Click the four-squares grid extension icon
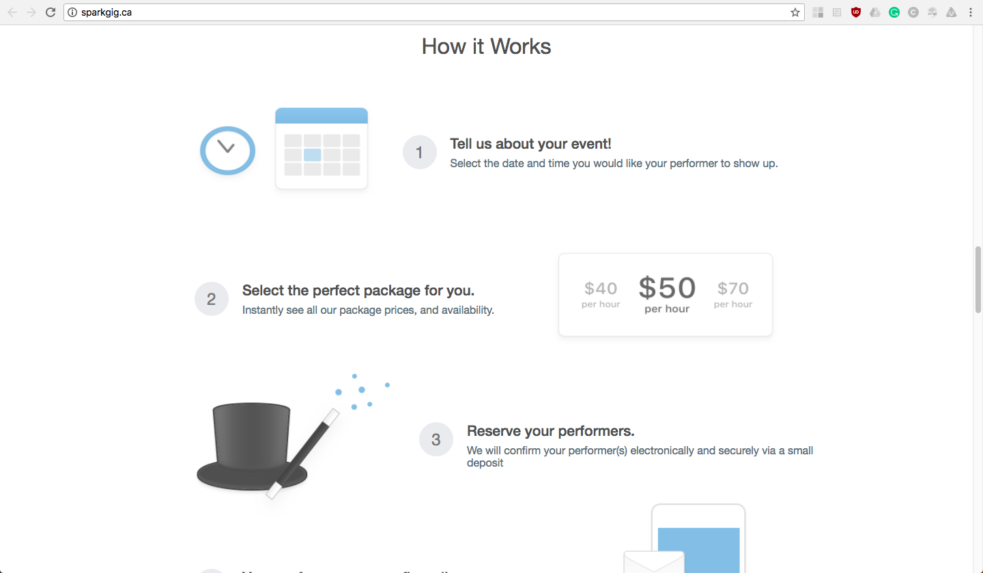Image resolution: width=983 pixels, height=573 pixels. click(818, 12)
